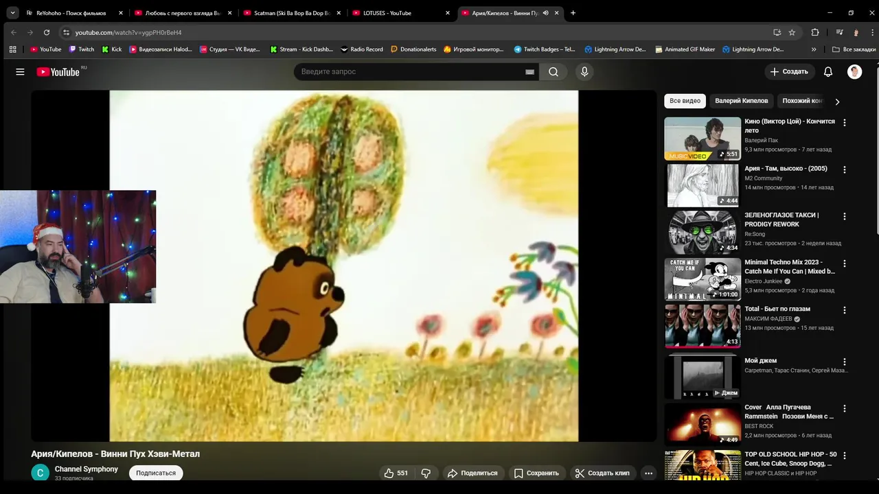Open Все закладки folder

[x=854, y=49]
